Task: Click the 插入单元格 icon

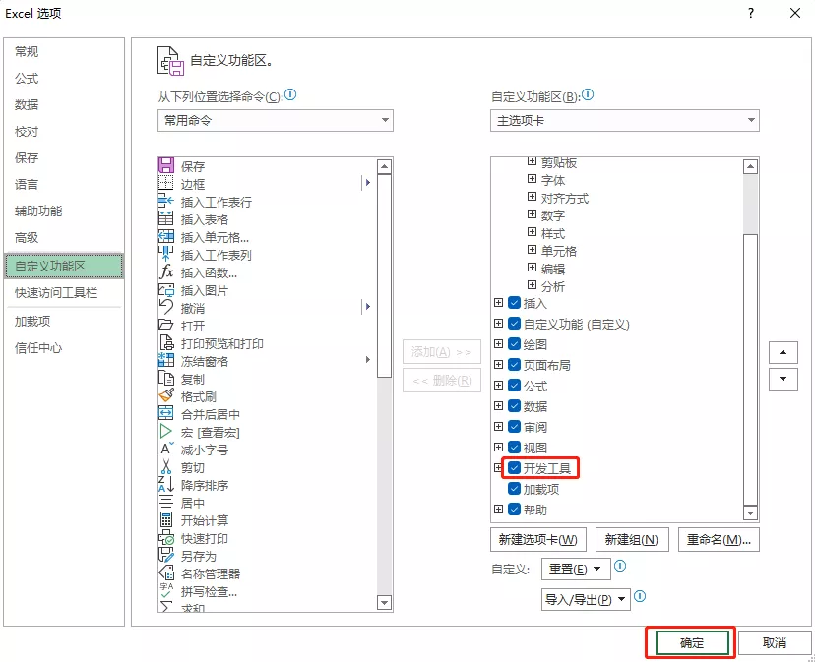Action: (x=165, y=236)
